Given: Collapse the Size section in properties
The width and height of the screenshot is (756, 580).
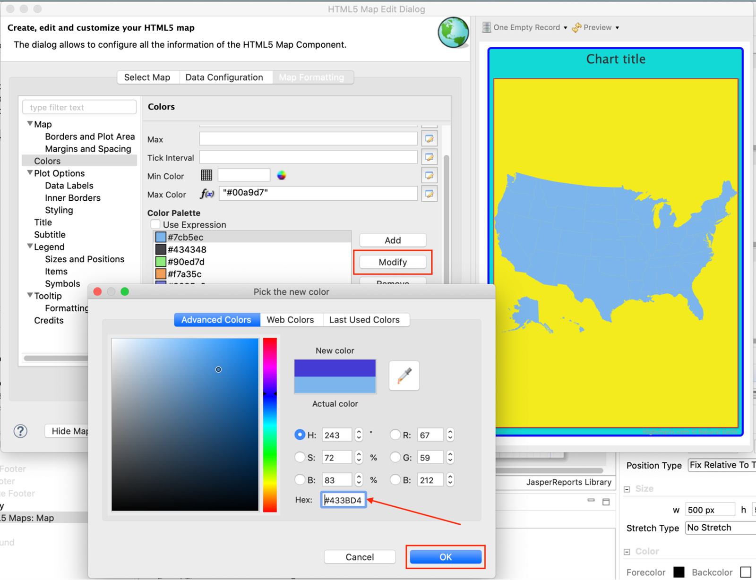Looking at the screenshot, I should pyautogui.click(x=627, y=489).
